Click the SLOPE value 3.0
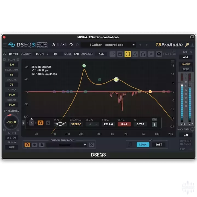 [11, 65]
